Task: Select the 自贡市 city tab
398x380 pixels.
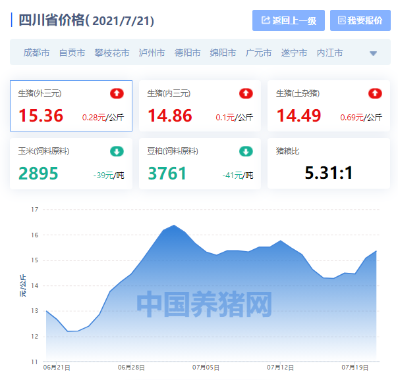Action: click(x=72, y=53)
